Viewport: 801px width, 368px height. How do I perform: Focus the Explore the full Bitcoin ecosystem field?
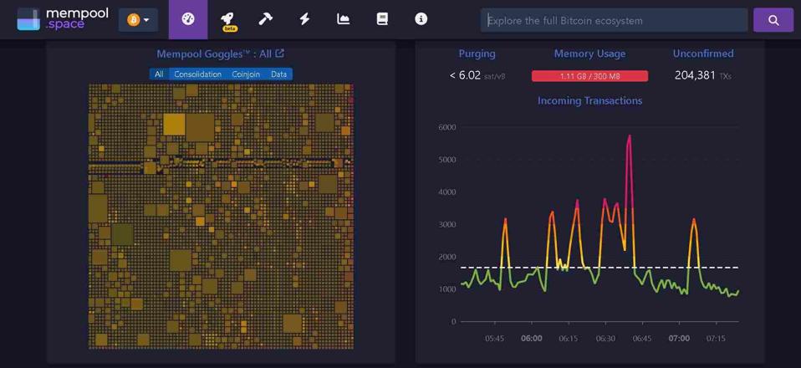click(x=614, y=20)
